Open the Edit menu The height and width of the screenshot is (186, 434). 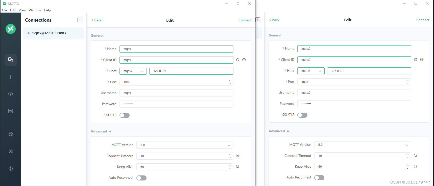(x=13, y=10)
